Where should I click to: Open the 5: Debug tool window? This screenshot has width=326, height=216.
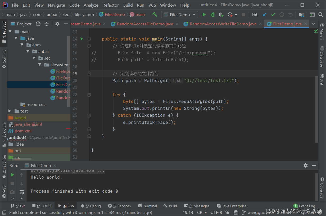(x=91, y=206)
